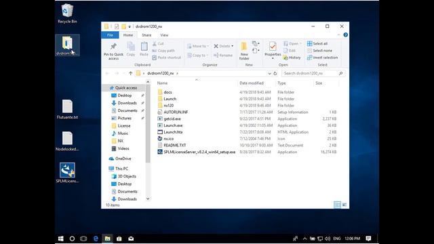
Task: Switch to the Share tab
Action: coord(146,35)
